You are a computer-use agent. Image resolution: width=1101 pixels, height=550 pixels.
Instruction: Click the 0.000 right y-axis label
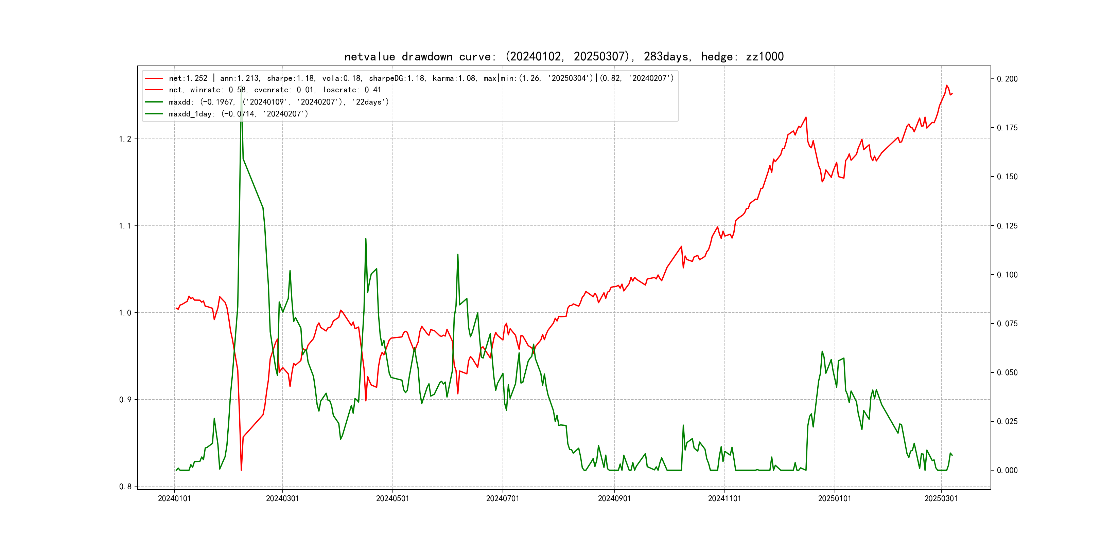[x=1007, y=471]
